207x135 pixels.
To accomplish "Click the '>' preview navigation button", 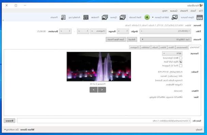I will click(x=93, y=90).
